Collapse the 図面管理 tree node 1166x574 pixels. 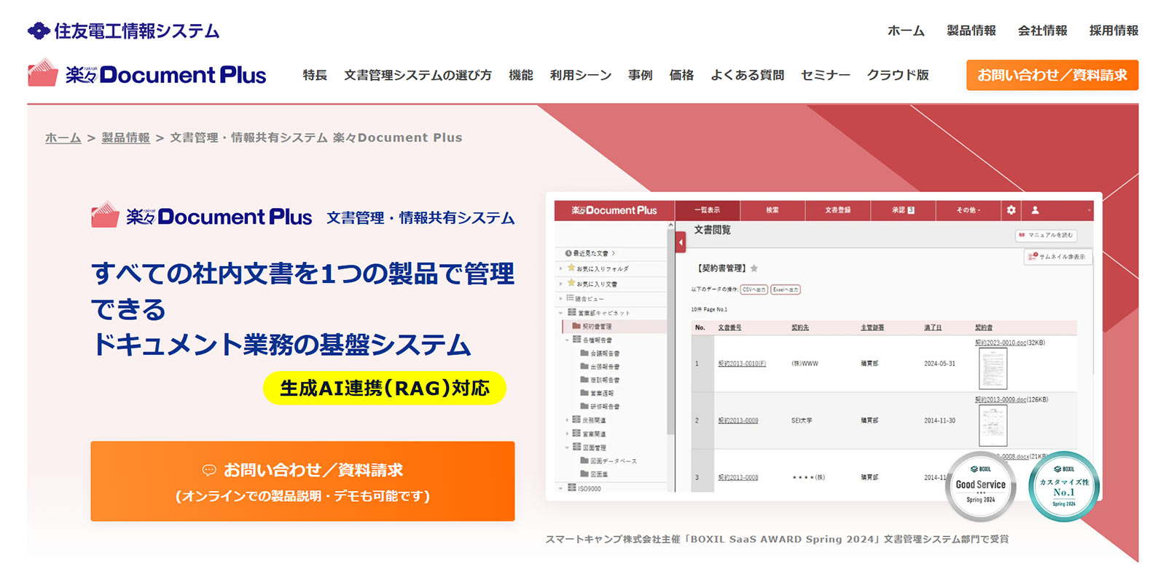point(567,447)
